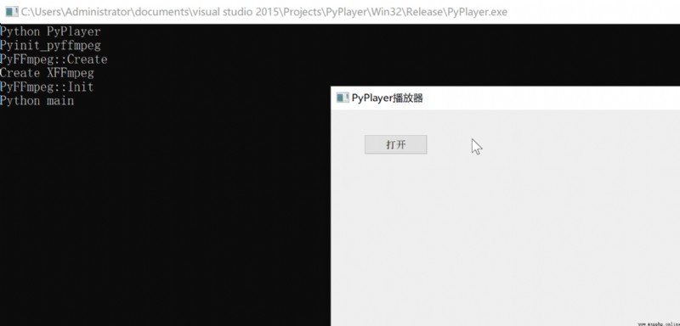Screen dimensions: 680x326
Task: Click the PyPlayer.exe path in console title
Action: (264, 12)
